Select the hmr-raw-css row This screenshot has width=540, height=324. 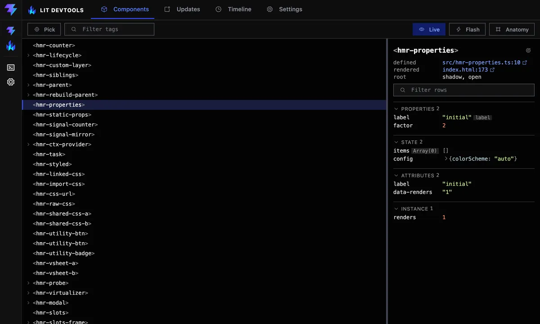point(204,204)
